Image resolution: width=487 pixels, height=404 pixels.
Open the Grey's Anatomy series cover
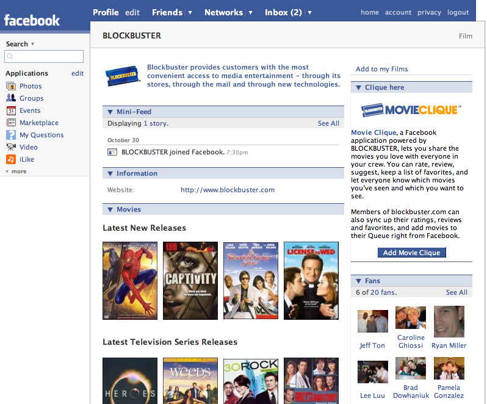tap(311, 381)
